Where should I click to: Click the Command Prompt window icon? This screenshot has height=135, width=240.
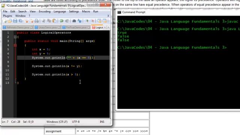coord(119,12)
